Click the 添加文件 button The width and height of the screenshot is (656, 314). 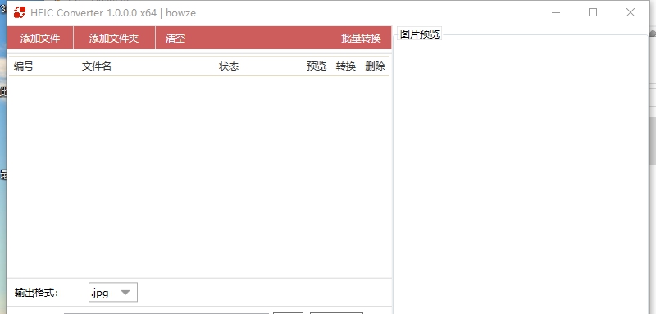pos(40,38)
